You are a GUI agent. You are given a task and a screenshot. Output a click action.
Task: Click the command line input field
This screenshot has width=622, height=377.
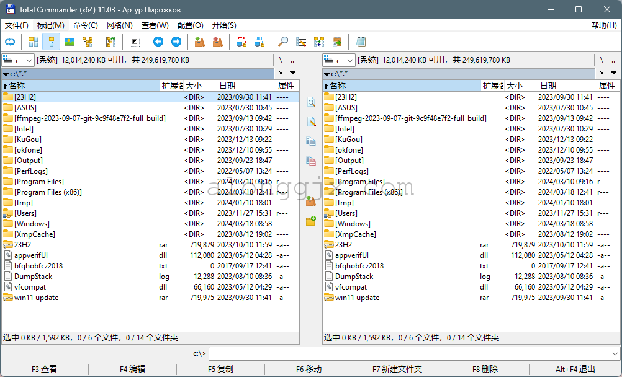click(x=410, y=353)
